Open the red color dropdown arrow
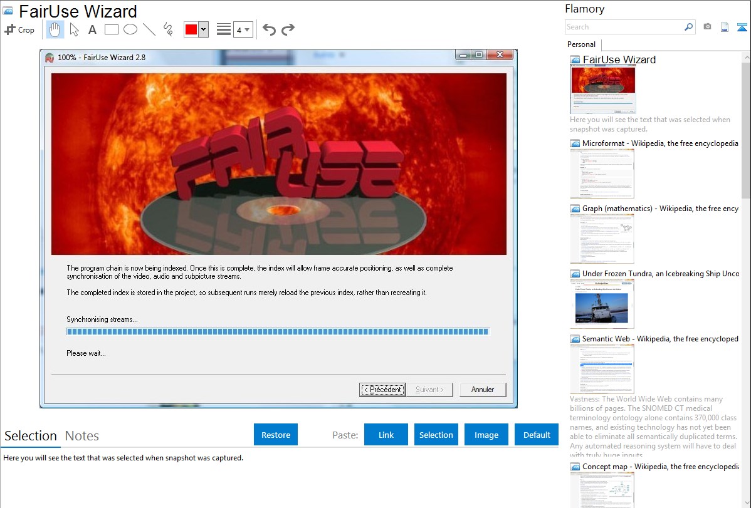Screen dimensions: 751x508 pyautogui.click(x=204, y=29)
